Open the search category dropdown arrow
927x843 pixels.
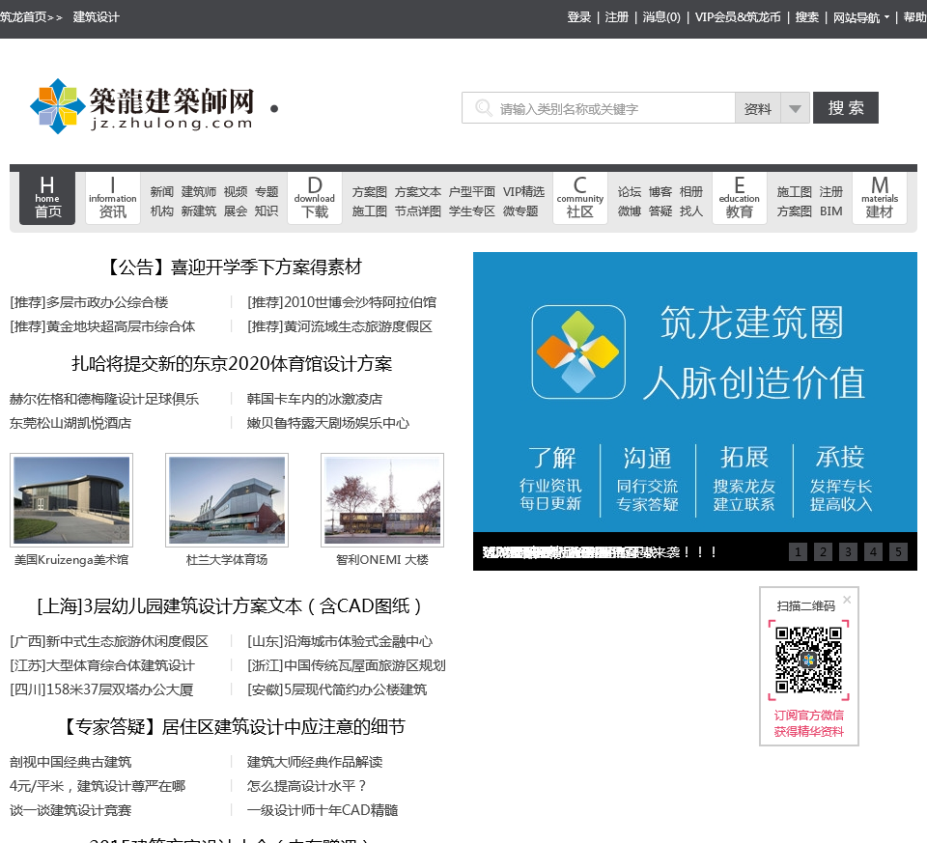795,108
